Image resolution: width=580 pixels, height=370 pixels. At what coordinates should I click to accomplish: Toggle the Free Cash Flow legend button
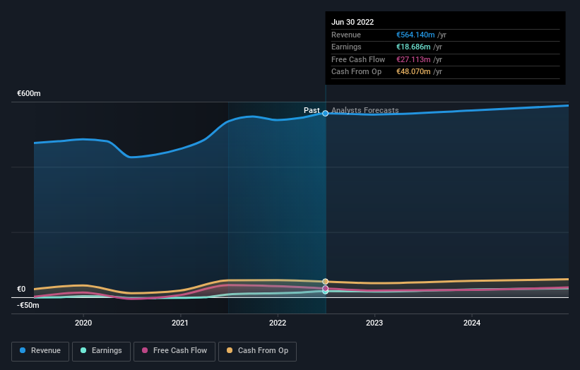point(174,351)
